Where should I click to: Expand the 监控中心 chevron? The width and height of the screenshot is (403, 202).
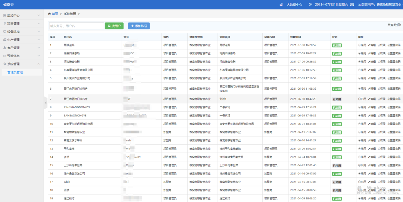point(38,16)
